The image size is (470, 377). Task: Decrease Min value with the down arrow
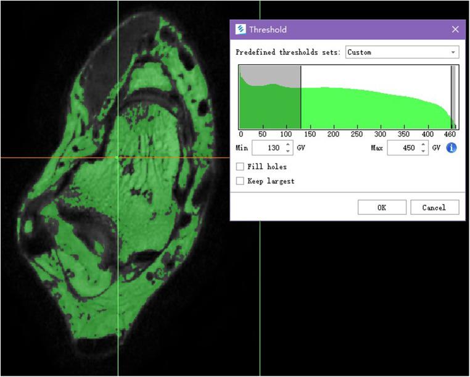287,151
